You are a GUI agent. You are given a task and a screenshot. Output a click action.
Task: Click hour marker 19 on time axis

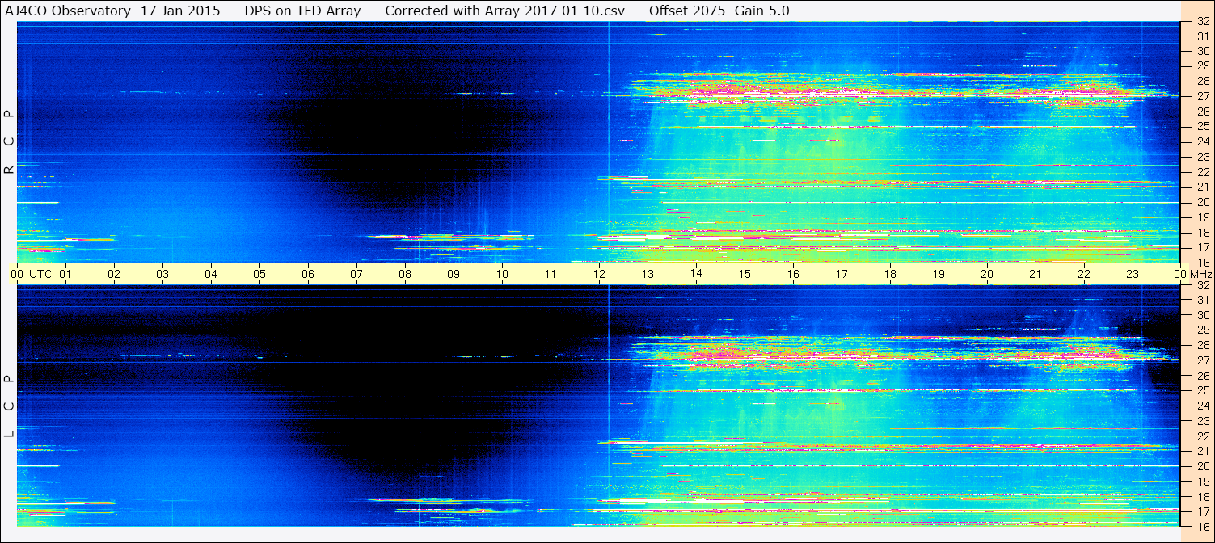939,274
